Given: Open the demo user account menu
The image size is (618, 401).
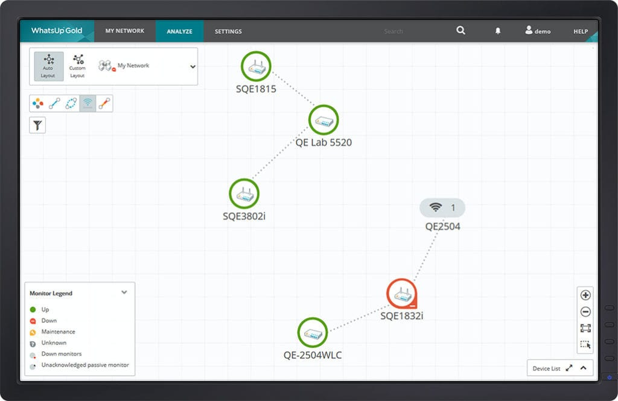Looking at the screenshot, I should (x=538, y=30).
